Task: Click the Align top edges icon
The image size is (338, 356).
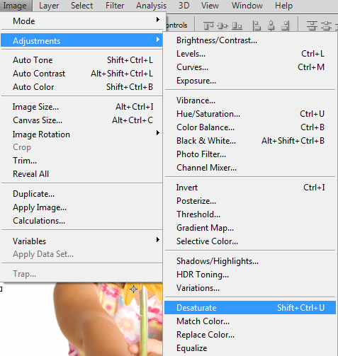Action: coord(208,25)
